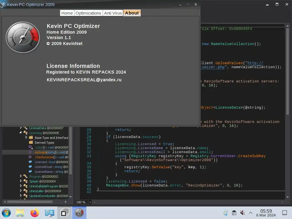
Task: Click the Uninstaller class icon
Action: 25,191
